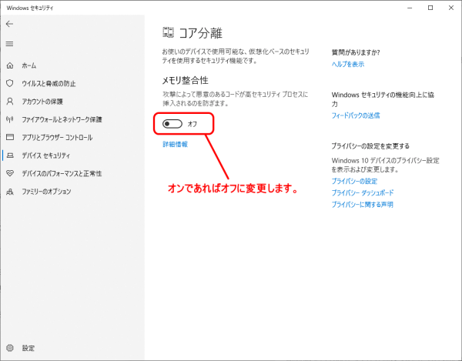Click the オフ label beside the switch
Image resolution: width=462 pixels, height=361 pixels.
[192, 124]
